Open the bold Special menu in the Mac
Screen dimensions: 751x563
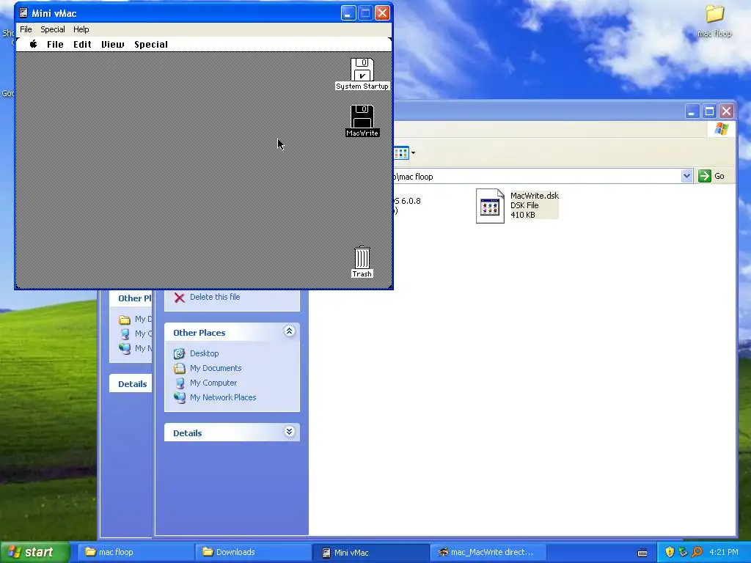151,45
